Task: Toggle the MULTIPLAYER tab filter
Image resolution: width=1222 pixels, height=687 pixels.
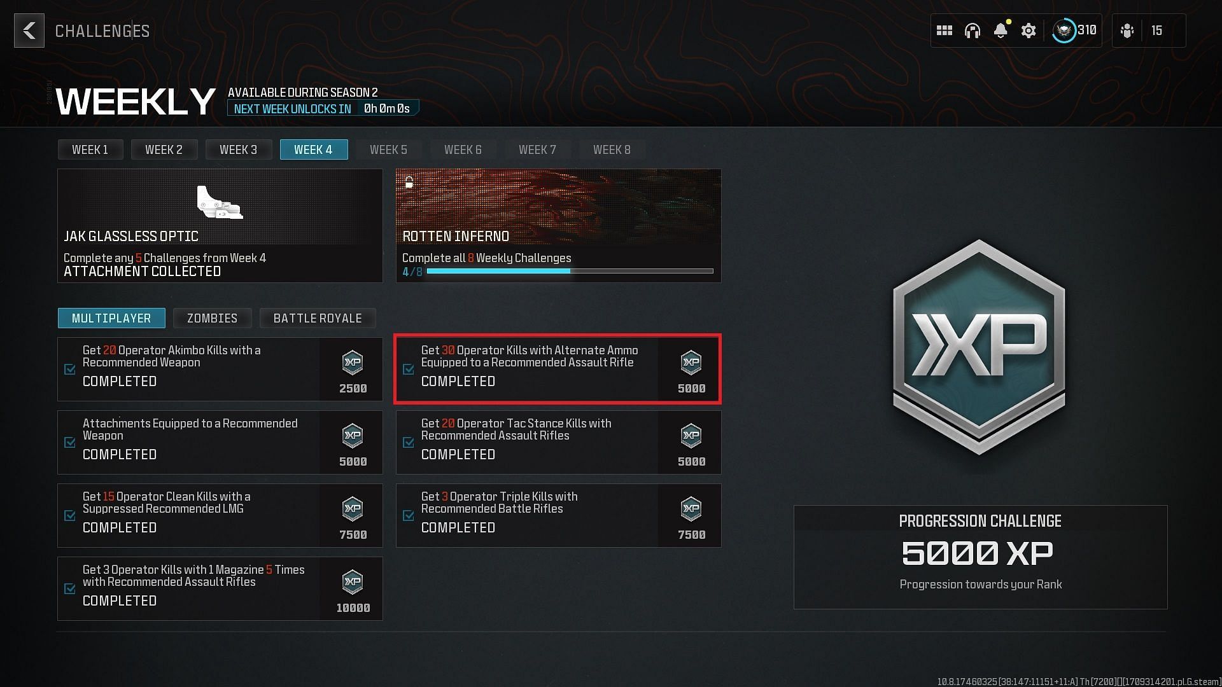Action: tap(111, 318)
